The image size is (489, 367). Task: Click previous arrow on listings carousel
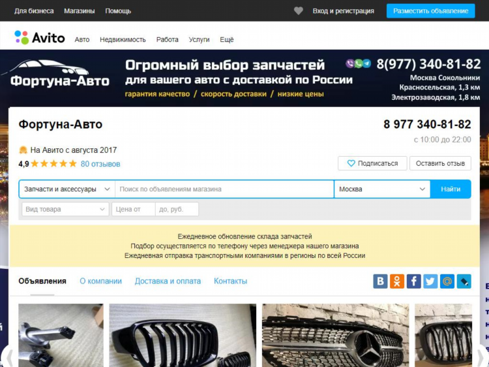tap(8, 356)
